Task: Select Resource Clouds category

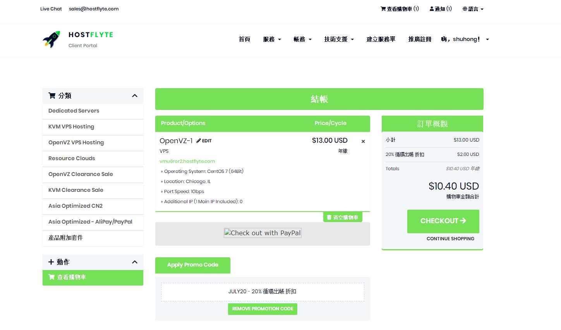Action: (93, 159)
